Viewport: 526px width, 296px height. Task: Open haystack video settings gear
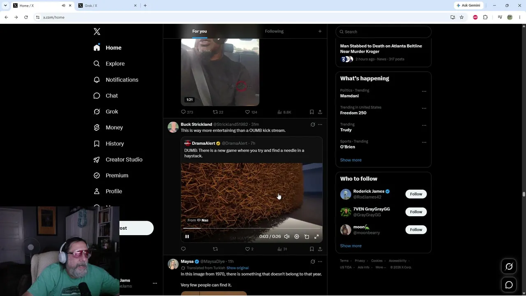(x=297, y=236)
